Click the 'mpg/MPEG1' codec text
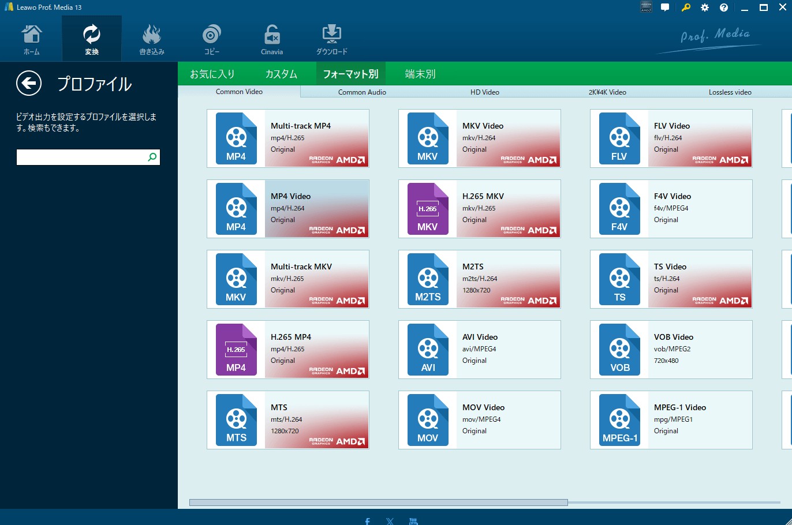 (x=673, y=419)
